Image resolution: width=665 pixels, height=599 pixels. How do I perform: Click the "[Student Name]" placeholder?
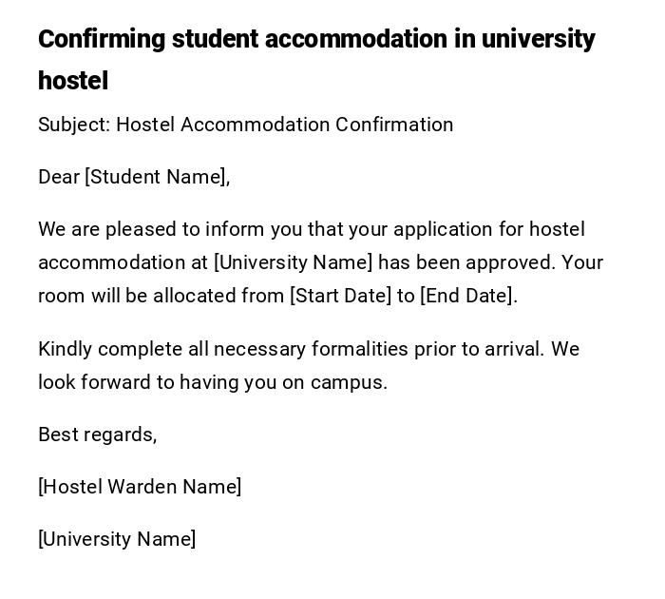point(156,177)
